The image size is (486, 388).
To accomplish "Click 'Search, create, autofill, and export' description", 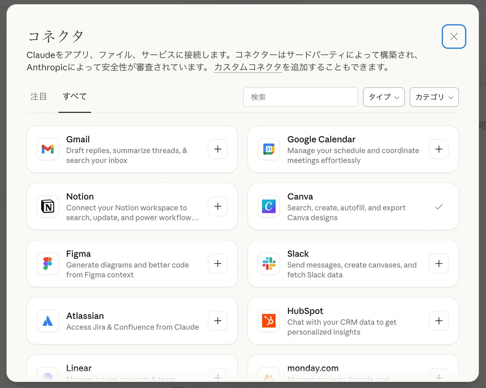I will [347, 213].
